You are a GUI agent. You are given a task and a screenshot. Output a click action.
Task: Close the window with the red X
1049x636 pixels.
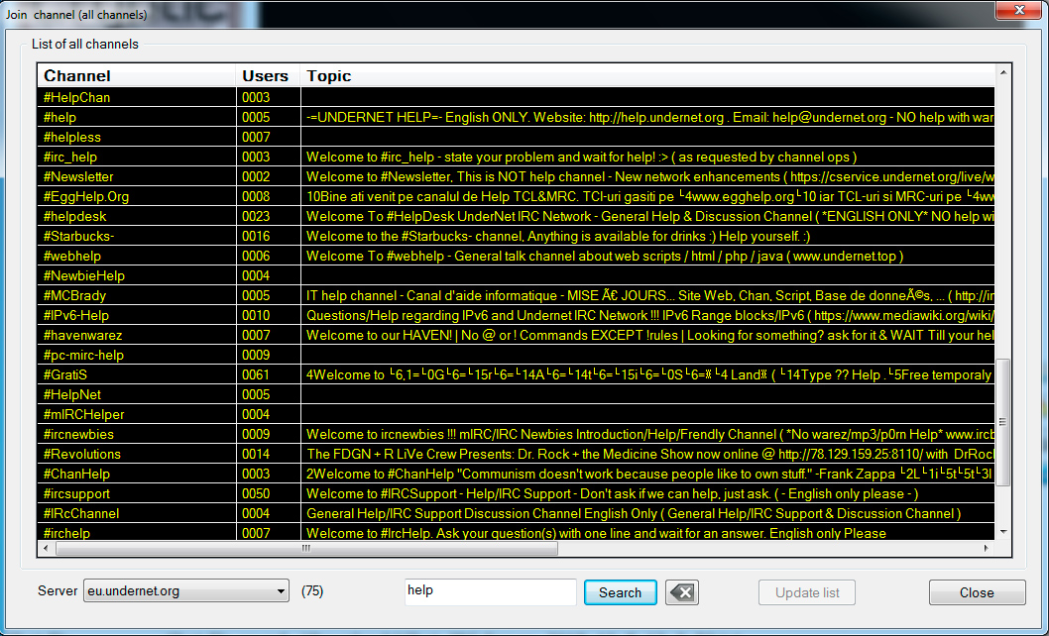tap(1019, 10)
